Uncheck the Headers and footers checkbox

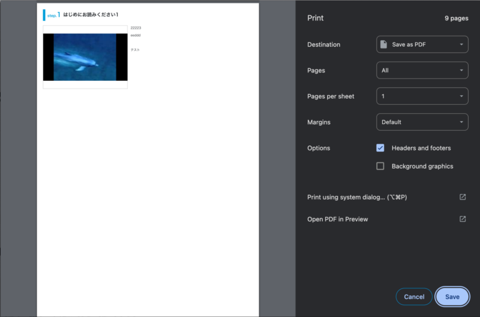[x=380, y=148]
